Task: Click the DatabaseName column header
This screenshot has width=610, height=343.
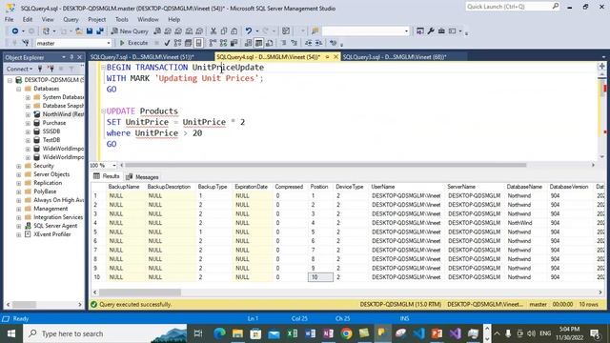Action: click(x=524, y=187)
